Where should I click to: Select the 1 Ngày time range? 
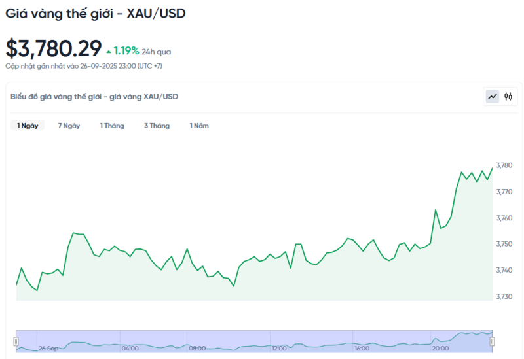[28, 126]
